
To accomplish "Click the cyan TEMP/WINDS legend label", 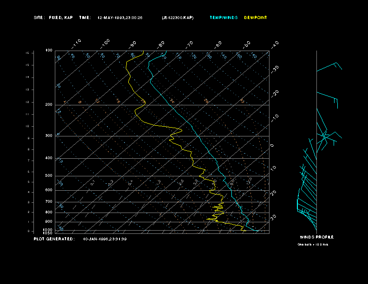I will pos(223,18).
